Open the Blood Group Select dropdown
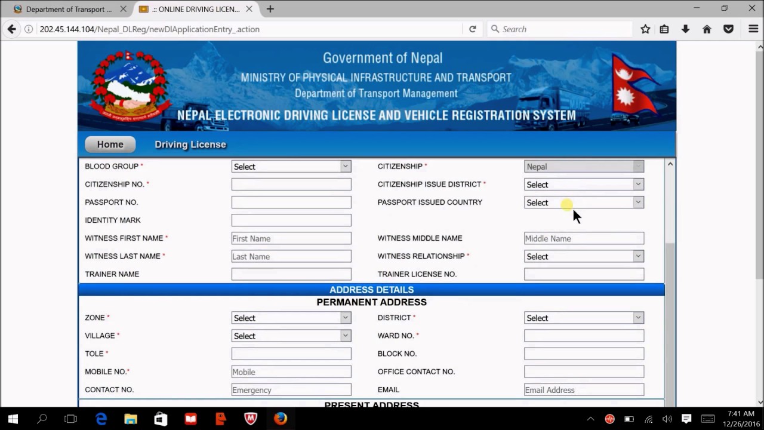 click(x=291, y=167)
